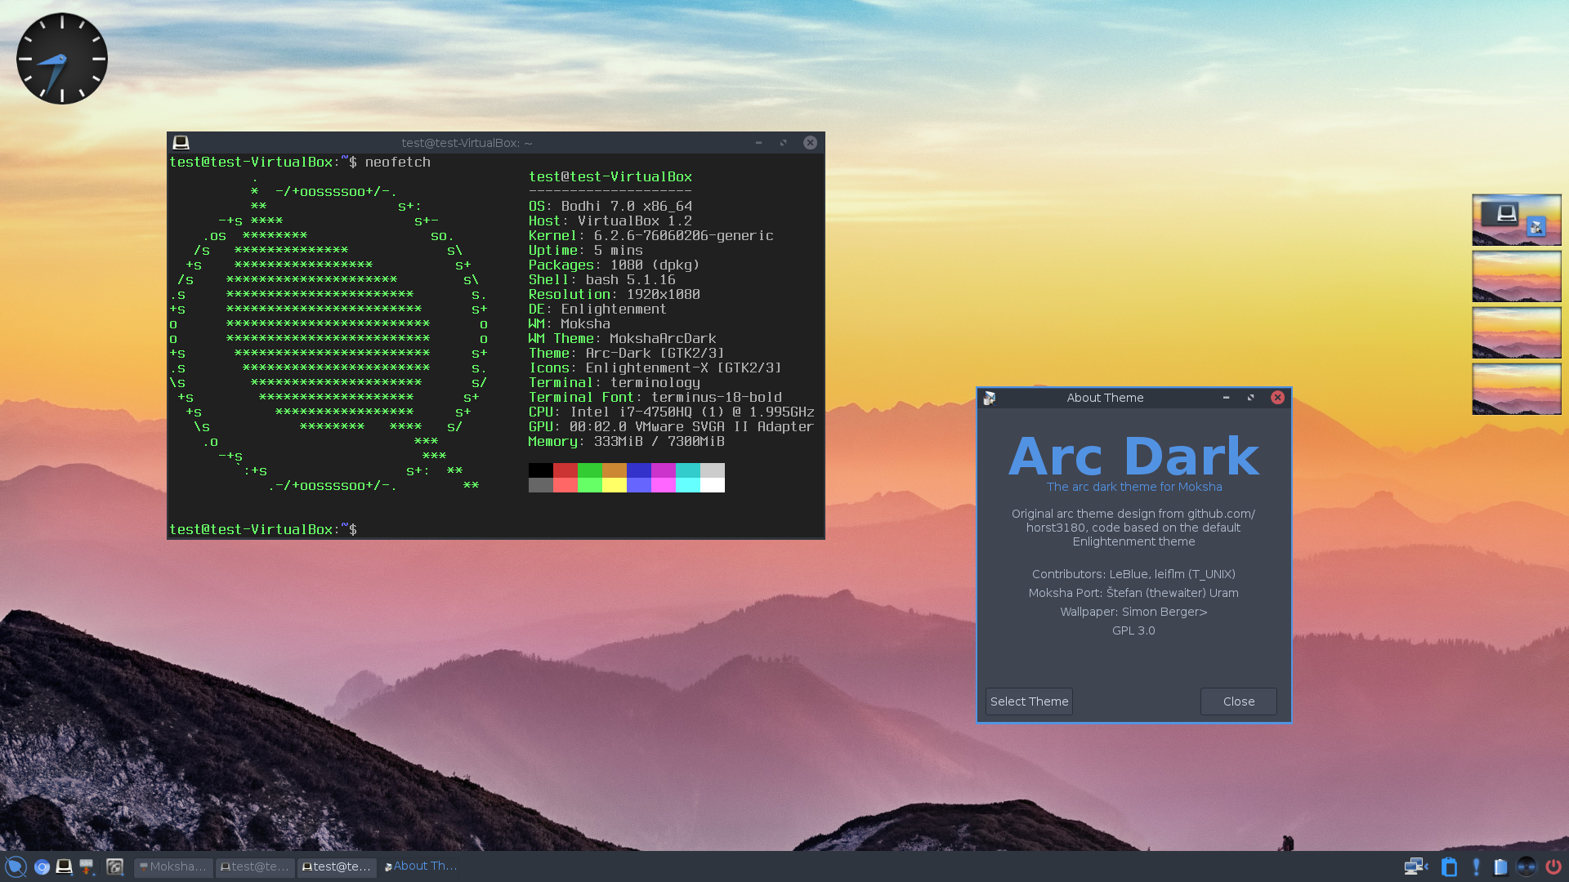Open Terminology terminal launcher icon
The image size is (1569, 882).
[x=64, y=866]
